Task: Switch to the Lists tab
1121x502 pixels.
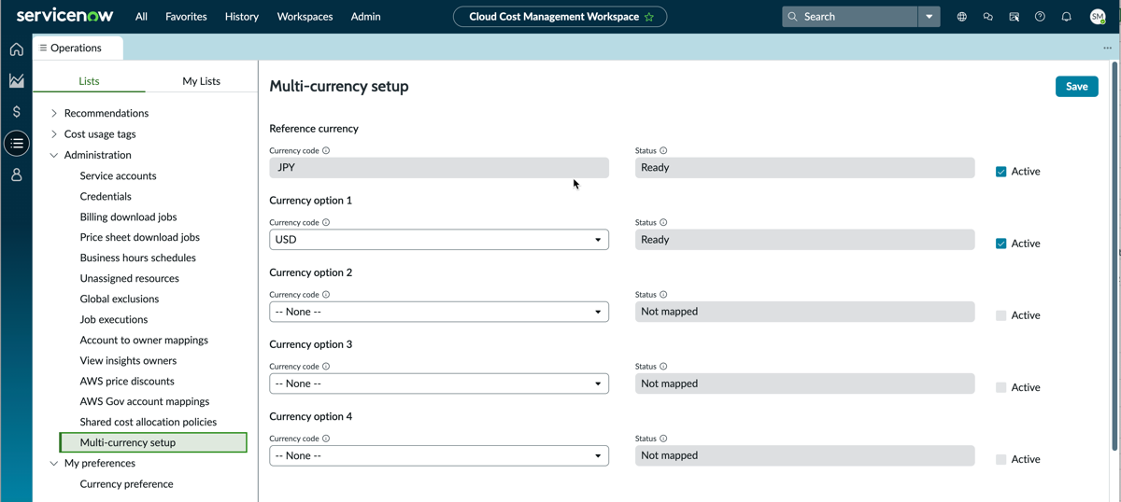Action: (89, 81)
